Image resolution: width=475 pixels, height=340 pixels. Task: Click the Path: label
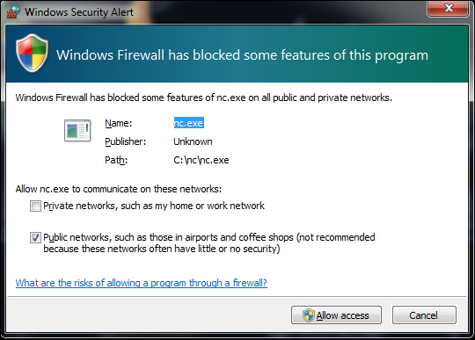pos(116,160)
